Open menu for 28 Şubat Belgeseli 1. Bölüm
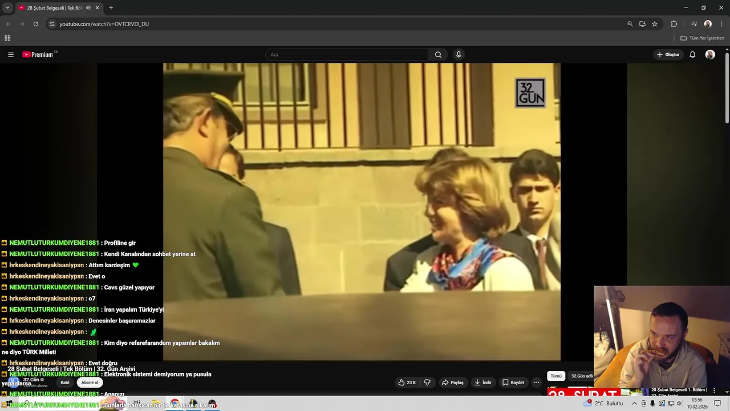This screenshot has width=730, height=411. coord(714,390)
